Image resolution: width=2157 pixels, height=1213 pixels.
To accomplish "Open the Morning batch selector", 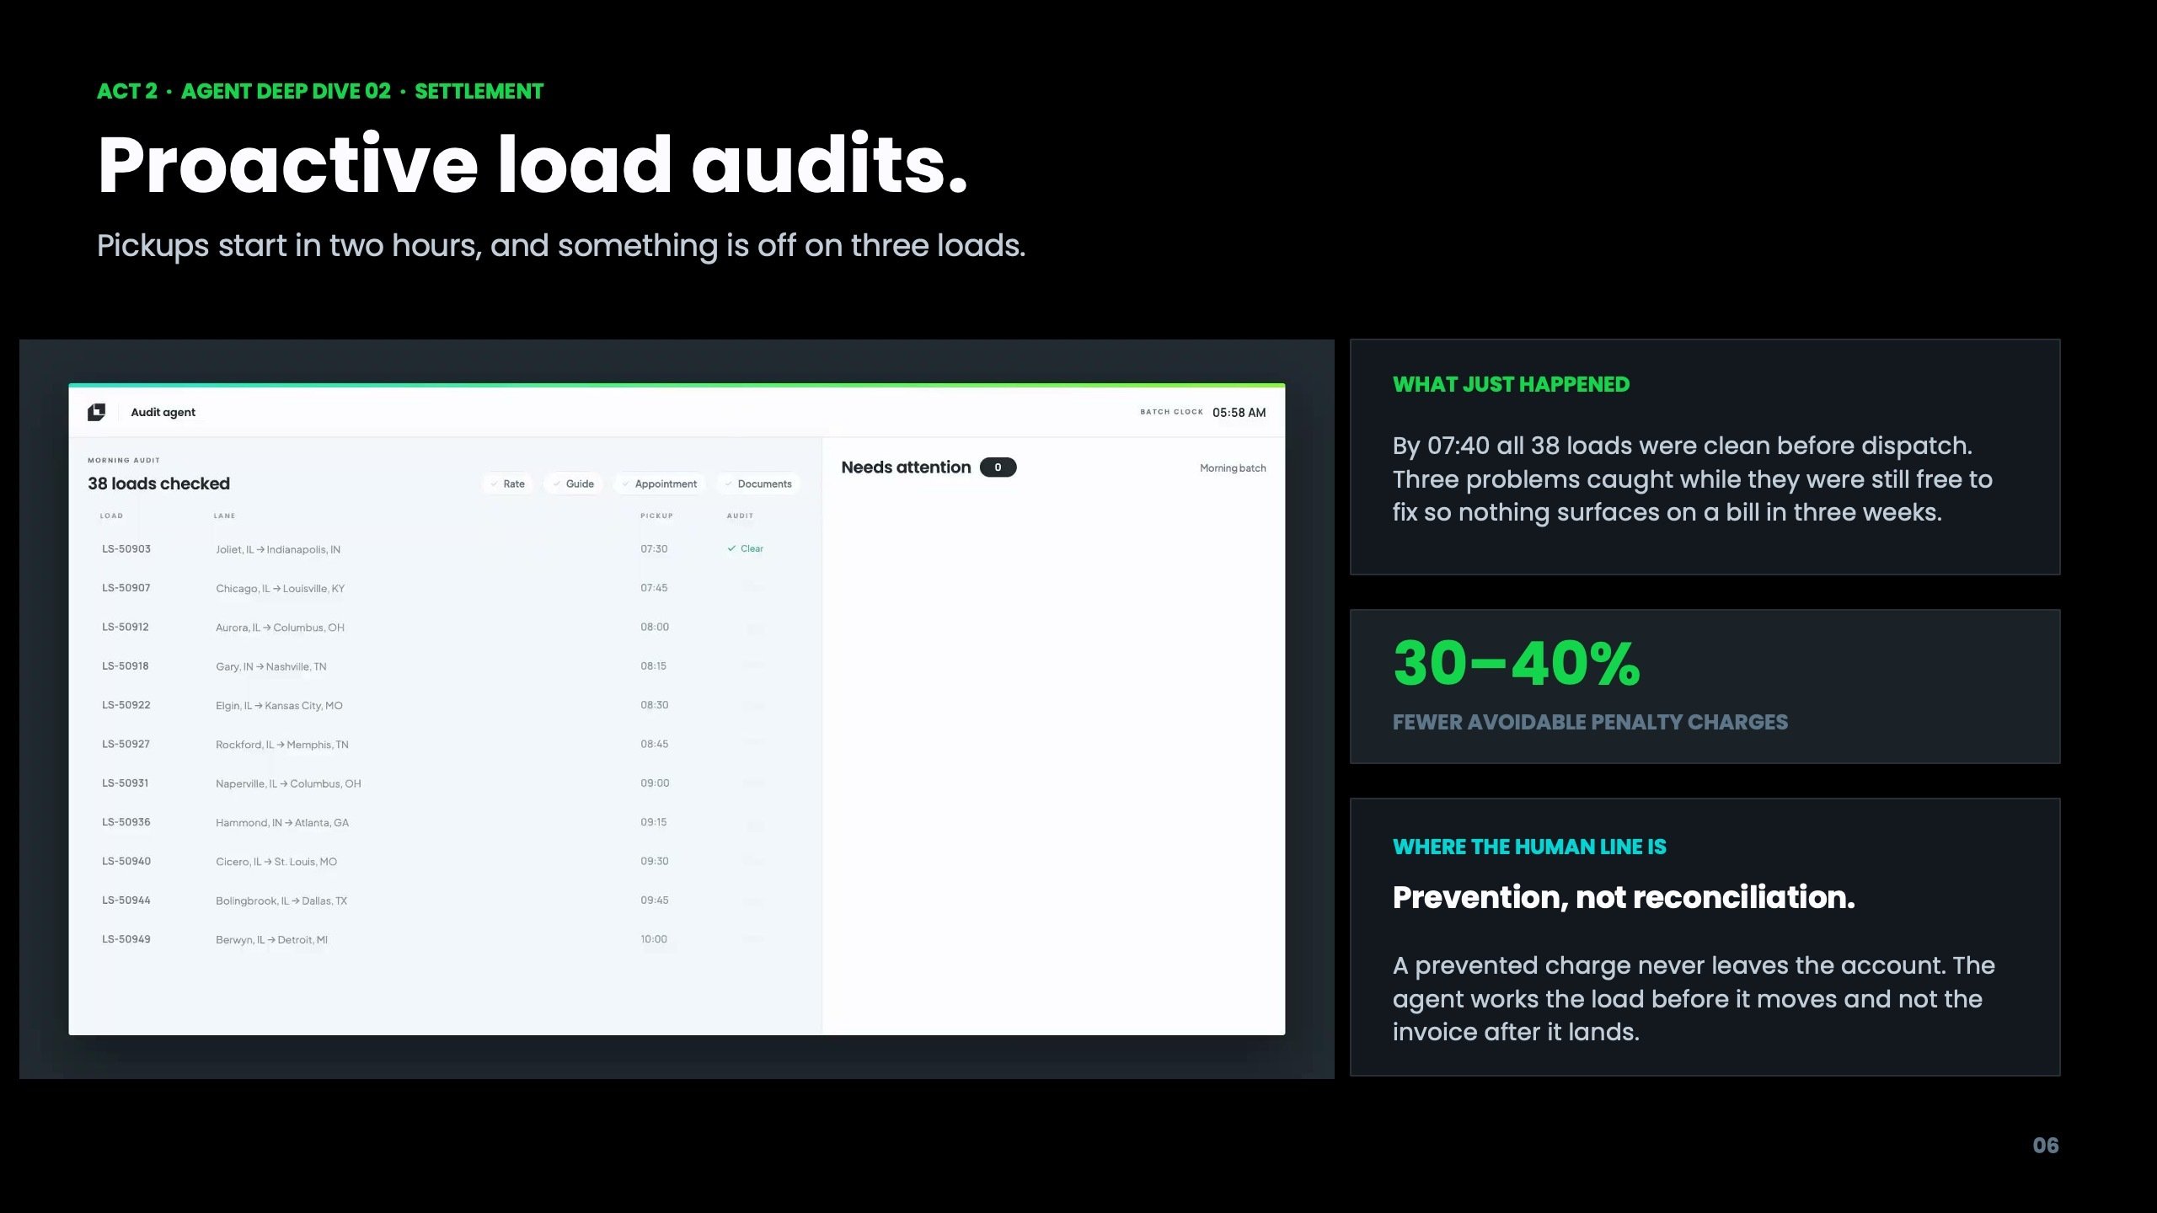I will 1233,468.
